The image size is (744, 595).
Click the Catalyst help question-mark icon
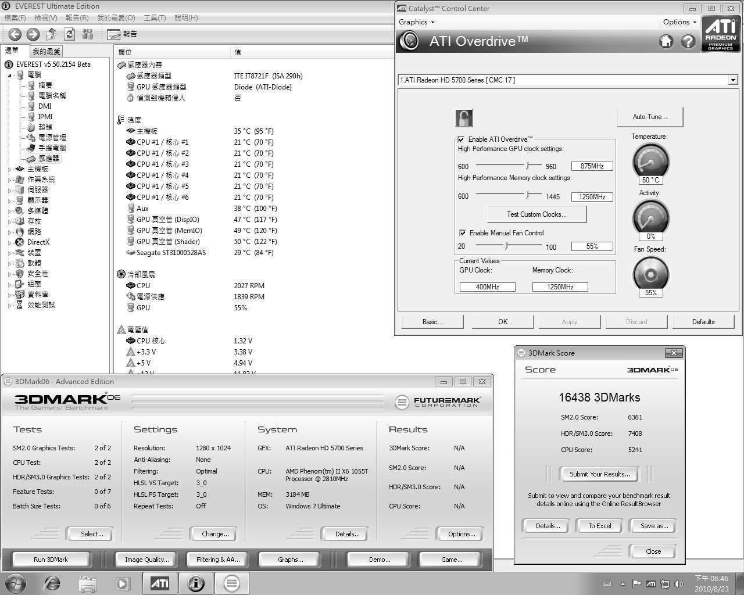pyautogui.click(x=688, y=41)
